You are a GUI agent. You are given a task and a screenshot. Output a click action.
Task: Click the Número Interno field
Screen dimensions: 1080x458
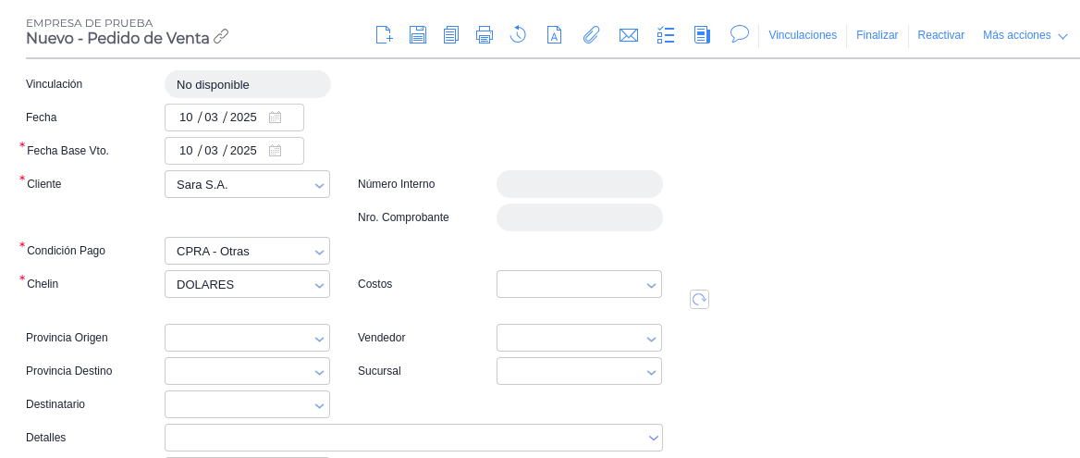coord(579,184)
